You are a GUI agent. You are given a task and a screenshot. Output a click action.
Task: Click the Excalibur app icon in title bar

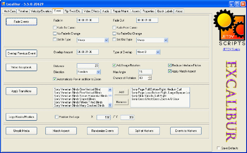3,4
